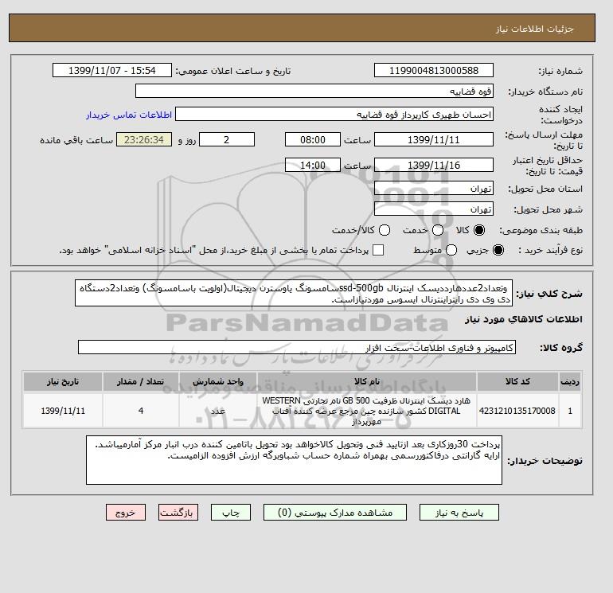Click the چاپ print button
This screenshot has width=613, height=593.
(x=231, y=513)
